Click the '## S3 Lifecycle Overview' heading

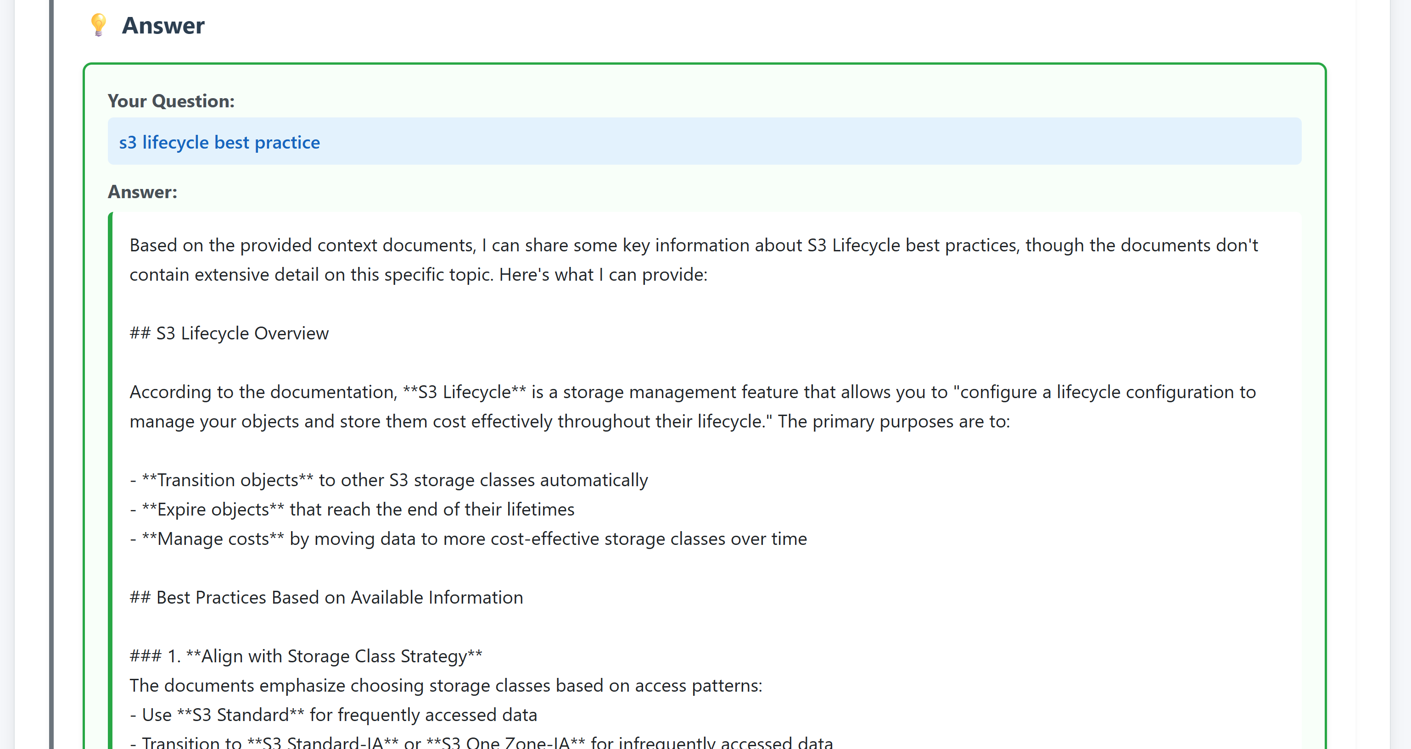pos(229,333)
